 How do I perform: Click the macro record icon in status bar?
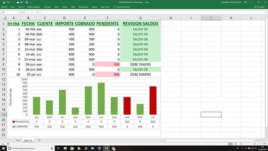click(8, 144)
